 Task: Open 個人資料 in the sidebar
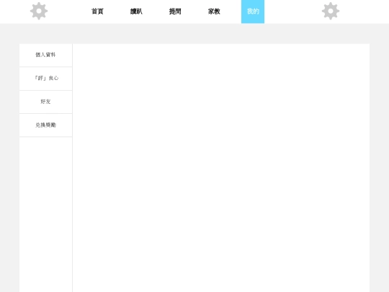(46, 55)
